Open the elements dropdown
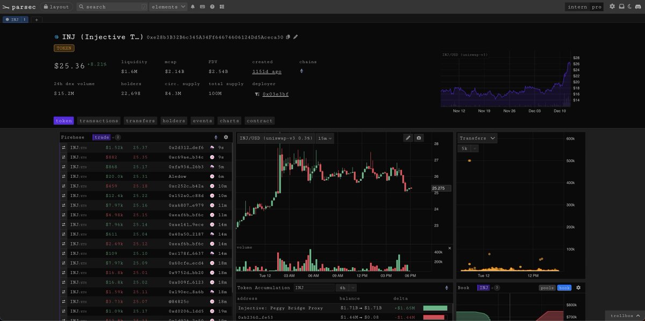This screenshot has width=645, height=321. click(x=168, y=7)
